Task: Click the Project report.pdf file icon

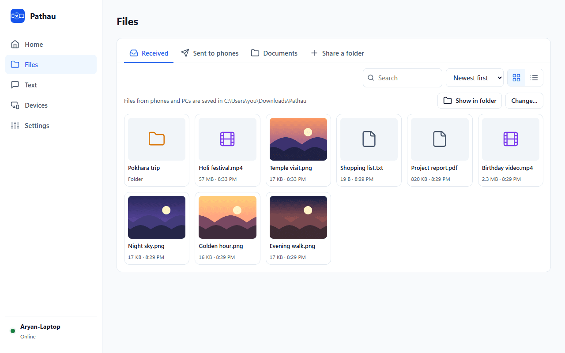Action: coord(440,139)
